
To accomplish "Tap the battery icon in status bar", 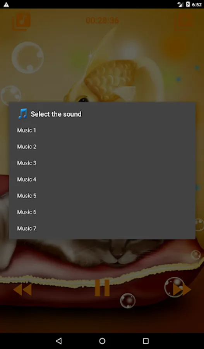I will click(188, 4).
